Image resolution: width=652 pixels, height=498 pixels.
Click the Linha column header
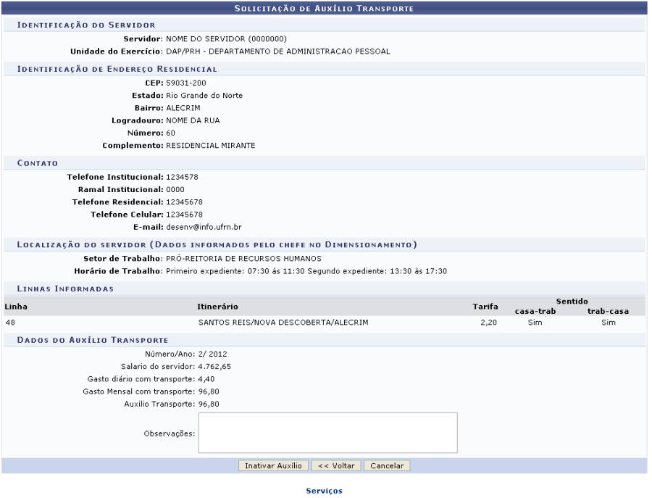point(16,307)
